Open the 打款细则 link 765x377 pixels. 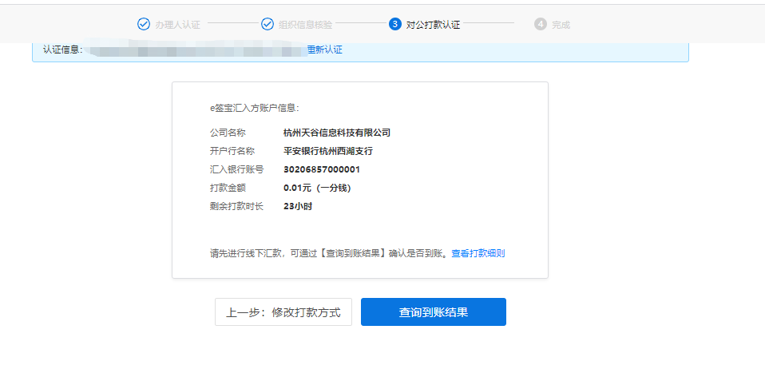click(487, 253)
